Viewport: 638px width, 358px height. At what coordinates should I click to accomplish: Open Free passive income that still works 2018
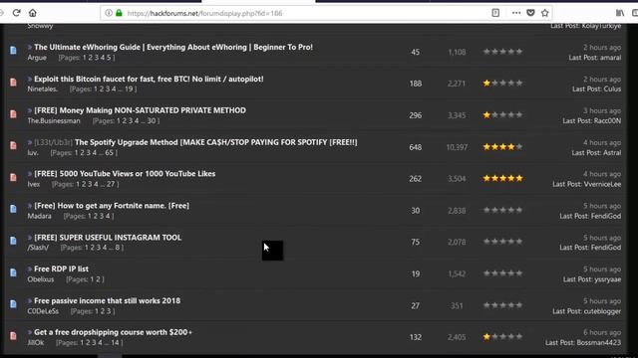tap(107, 300)
